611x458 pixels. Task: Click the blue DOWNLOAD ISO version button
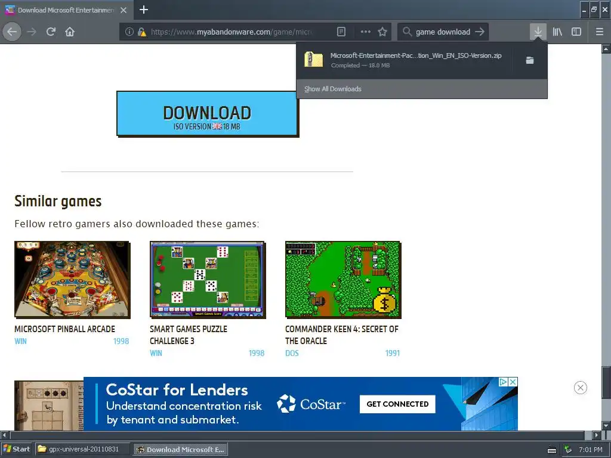(x=207, y=114)
